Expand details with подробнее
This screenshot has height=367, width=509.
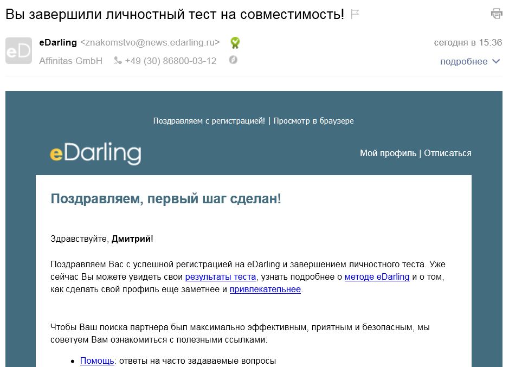pyautogui.click(x=470, y=61)
